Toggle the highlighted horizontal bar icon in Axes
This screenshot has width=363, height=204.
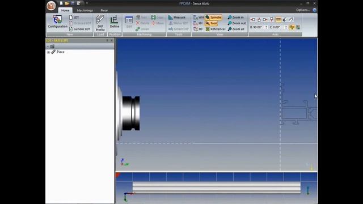point(278,20)
